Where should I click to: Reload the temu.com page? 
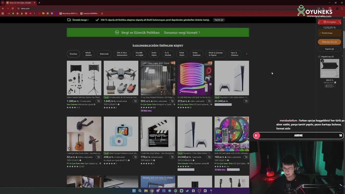click(x=12, y=8)
